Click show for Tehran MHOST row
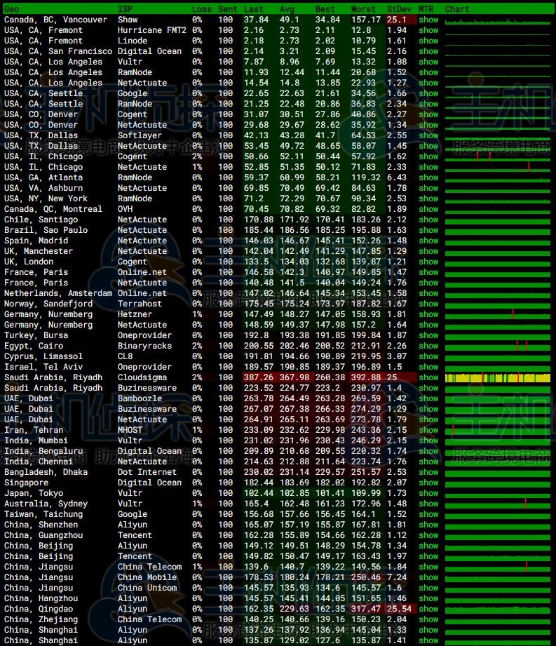 point(428,430)
